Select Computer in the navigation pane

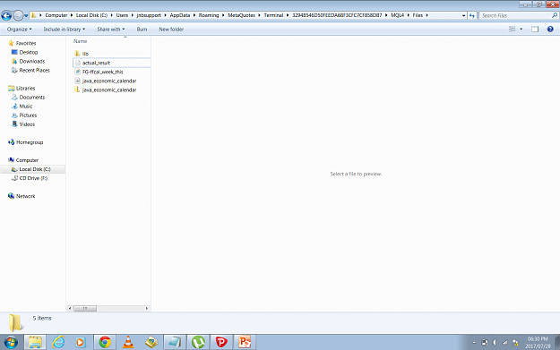coord(27,160)
